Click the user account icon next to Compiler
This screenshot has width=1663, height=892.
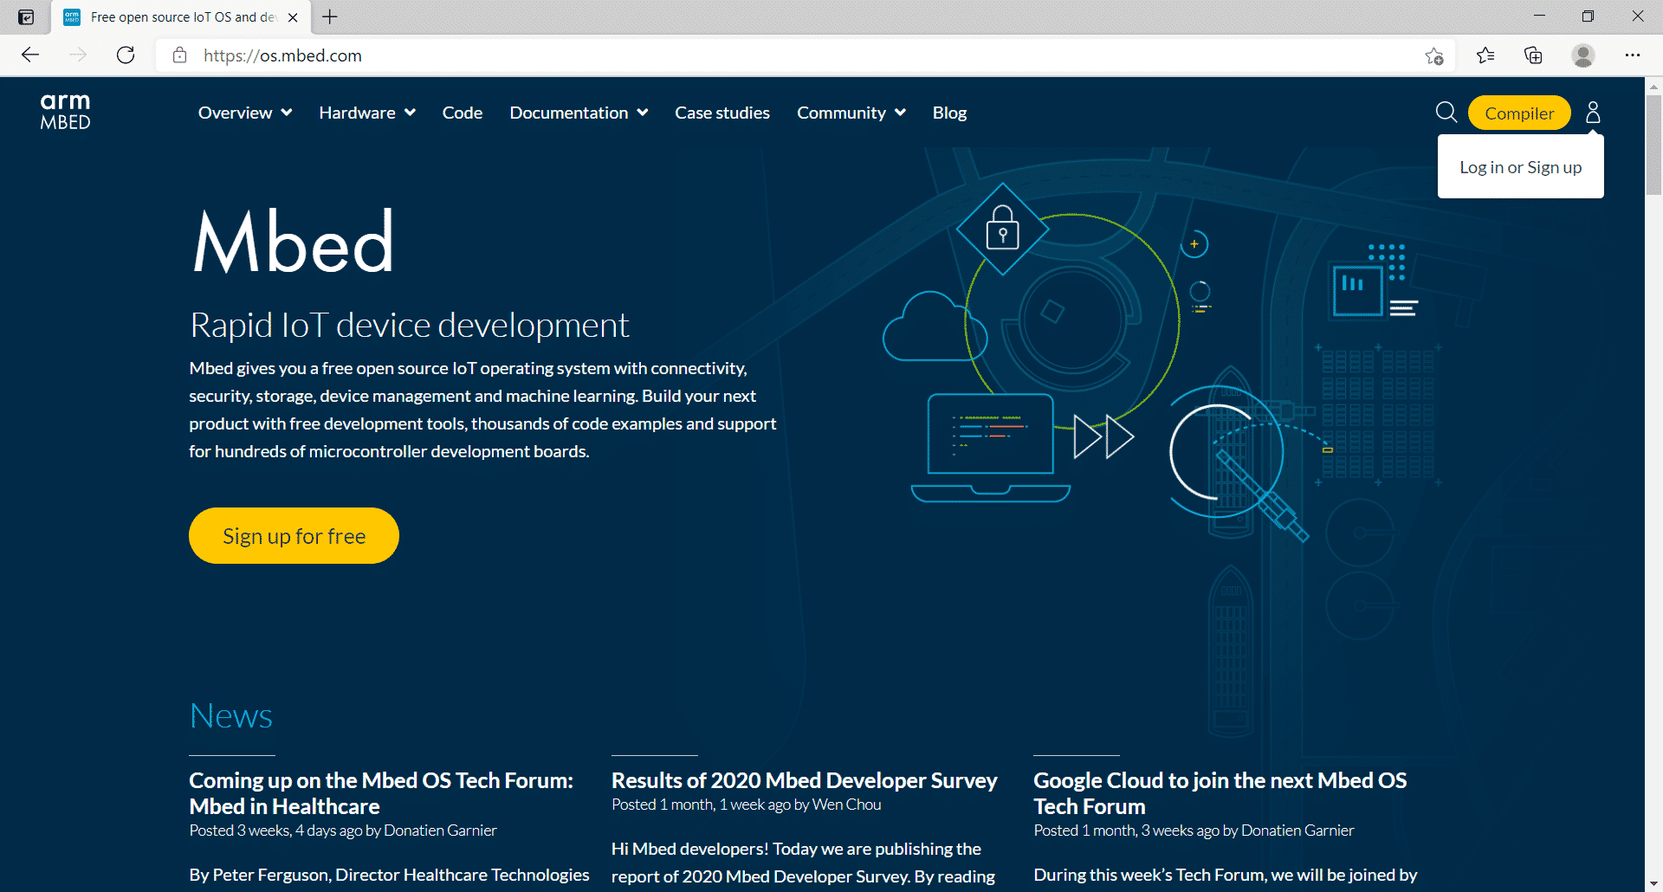[x=1592, y=113]
